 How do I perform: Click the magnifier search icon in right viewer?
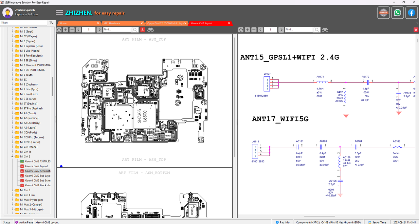316,30
